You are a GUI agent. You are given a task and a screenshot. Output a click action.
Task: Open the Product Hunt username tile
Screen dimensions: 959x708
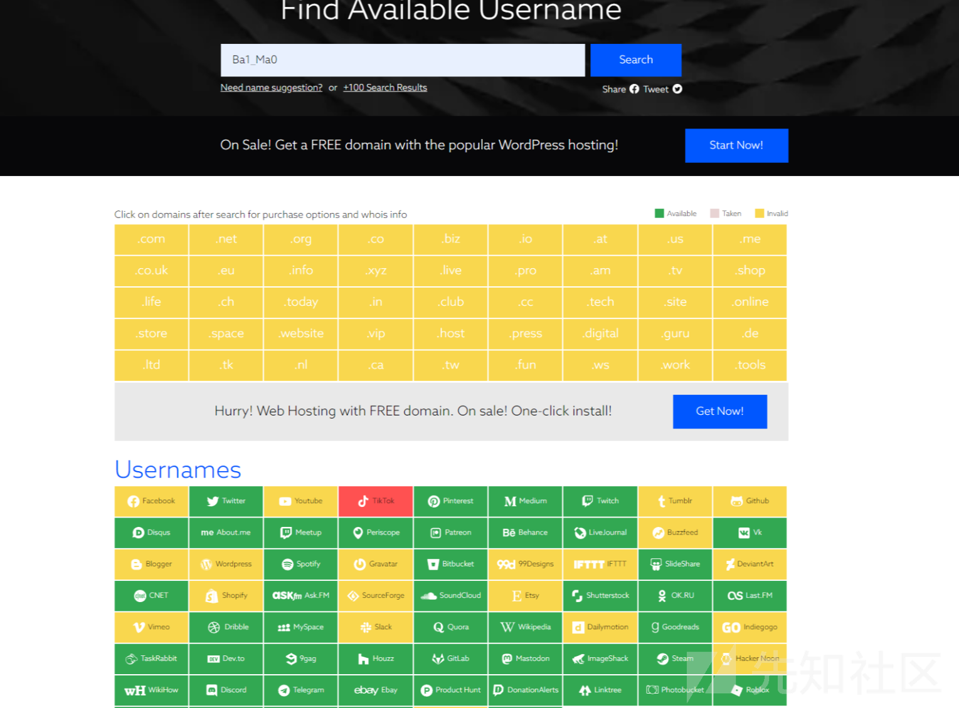[x=451, y=690]
